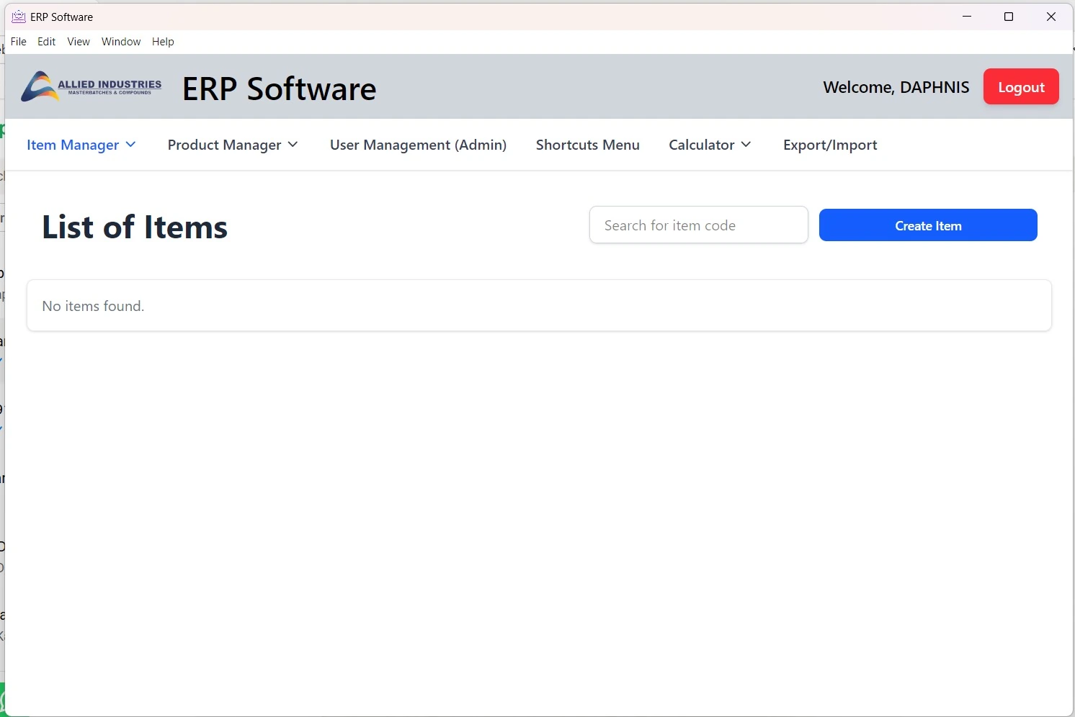This screenshot has width=1075, height=717.
Task: Click the Product Manager label
Action: (225, 145)
